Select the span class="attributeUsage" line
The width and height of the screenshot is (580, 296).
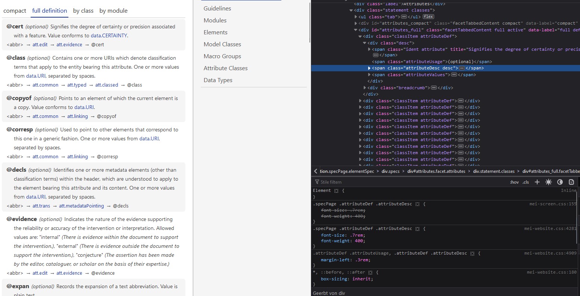[x=432, y=62]
